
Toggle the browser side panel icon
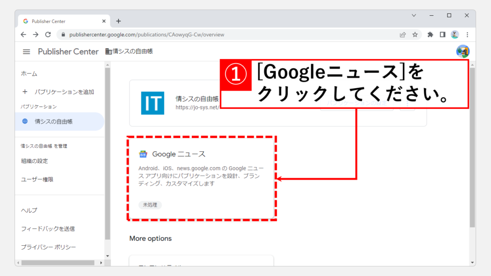(443, 34)
